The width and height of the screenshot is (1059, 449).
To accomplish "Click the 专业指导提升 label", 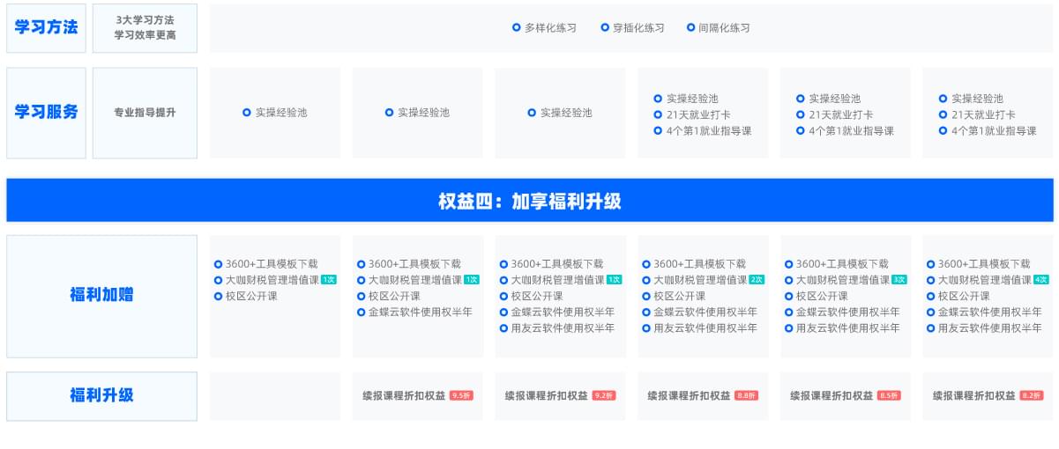I will [x=145, y=113].
